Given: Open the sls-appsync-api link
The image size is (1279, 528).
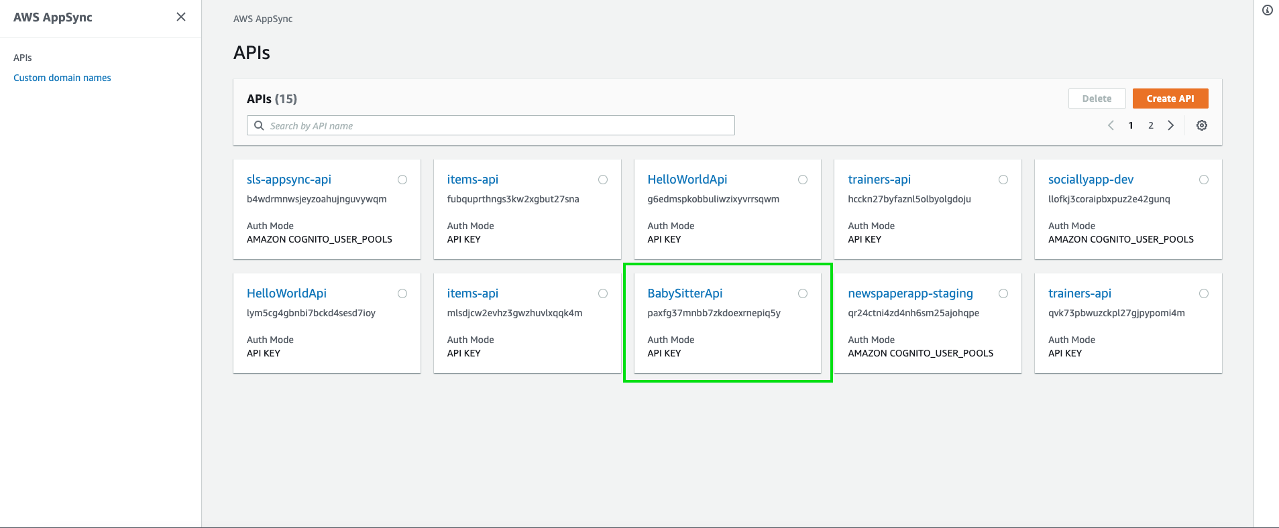Looking at the screenshot, I should coord(289,180).
